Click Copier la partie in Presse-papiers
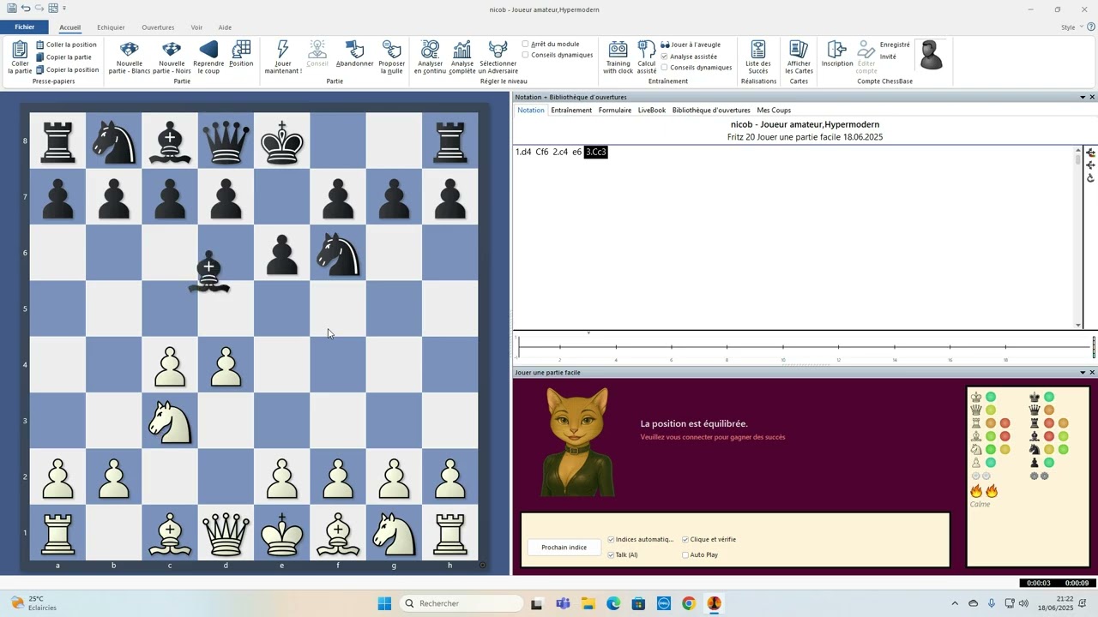The height and width of the screenshot is (617, 1098). tap(63, 57)
